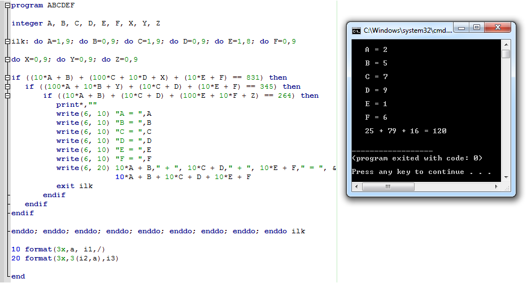Minimize the cmd console window
This screenshot has height=283, width=527.
[461, 28]
